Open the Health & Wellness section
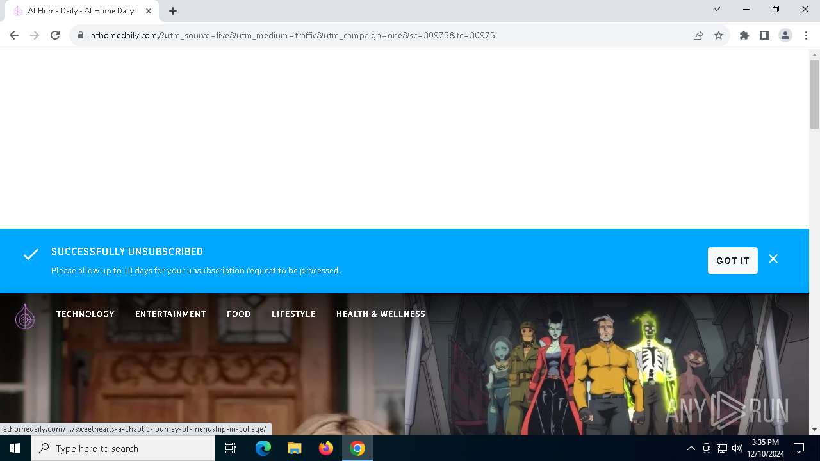 (381, 314)
